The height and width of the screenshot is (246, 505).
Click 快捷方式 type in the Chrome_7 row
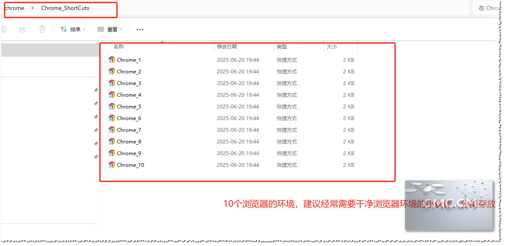(287, 130)
